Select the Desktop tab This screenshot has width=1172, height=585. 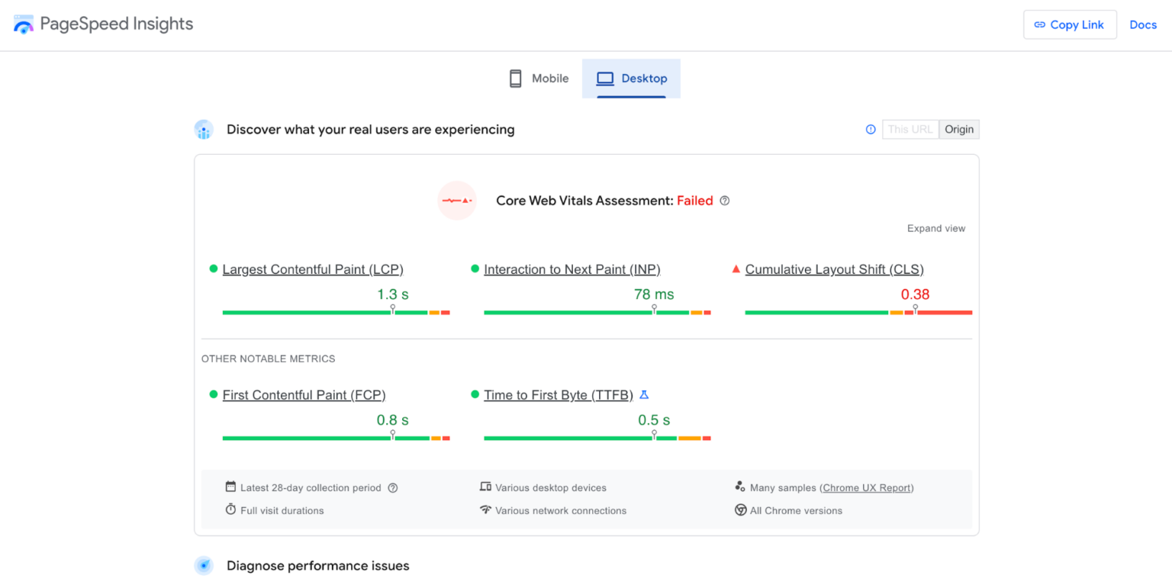(631, 78)
